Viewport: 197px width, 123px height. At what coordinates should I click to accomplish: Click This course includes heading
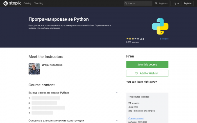tap(139, 97)
